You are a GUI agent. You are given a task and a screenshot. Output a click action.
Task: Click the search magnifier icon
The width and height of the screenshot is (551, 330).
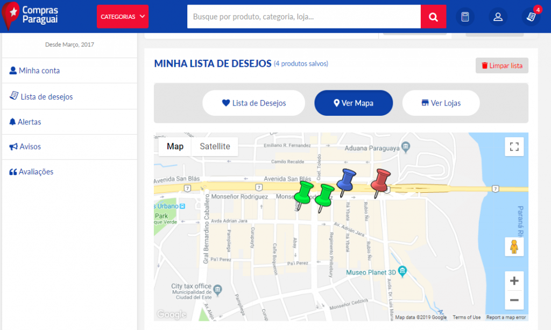pyautogui.click(x=433, y=17)
